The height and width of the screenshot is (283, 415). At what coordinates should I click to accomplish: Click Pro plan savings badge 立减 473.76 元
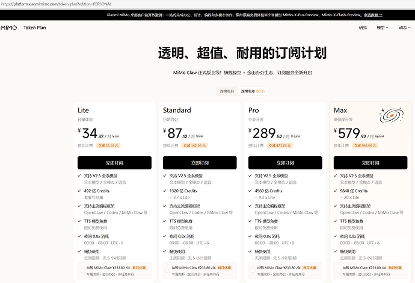point(280,146)
